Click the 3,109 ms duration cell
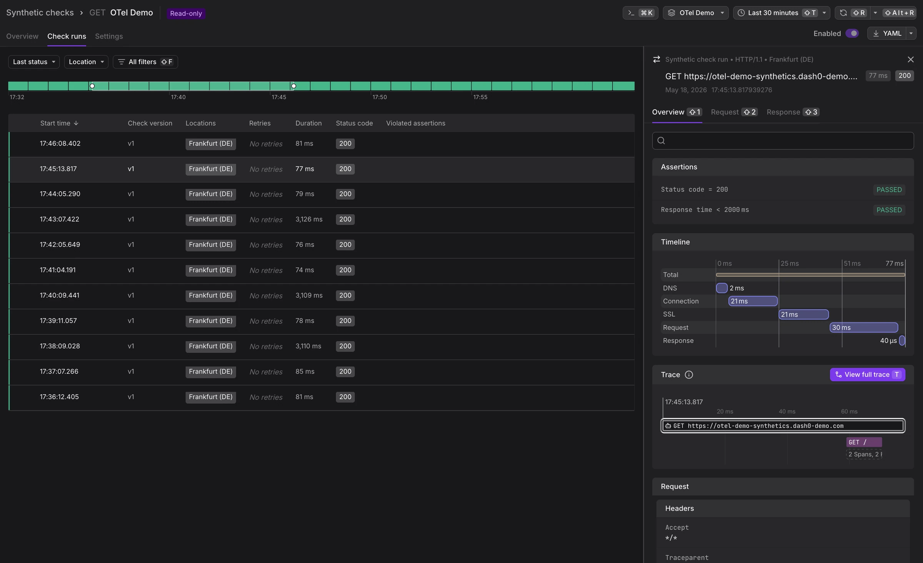 click(309, 296)
